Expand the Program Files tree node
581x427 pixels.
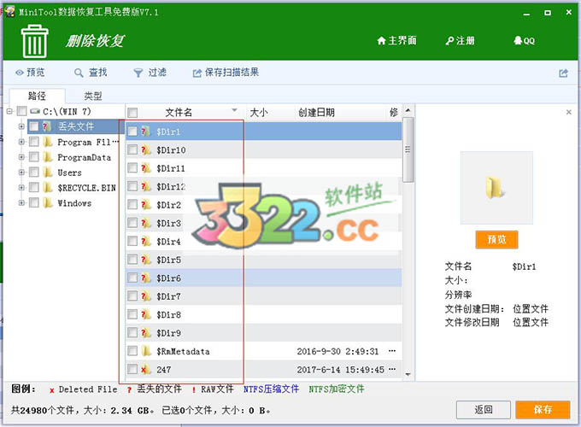click(x=21, y=142)
